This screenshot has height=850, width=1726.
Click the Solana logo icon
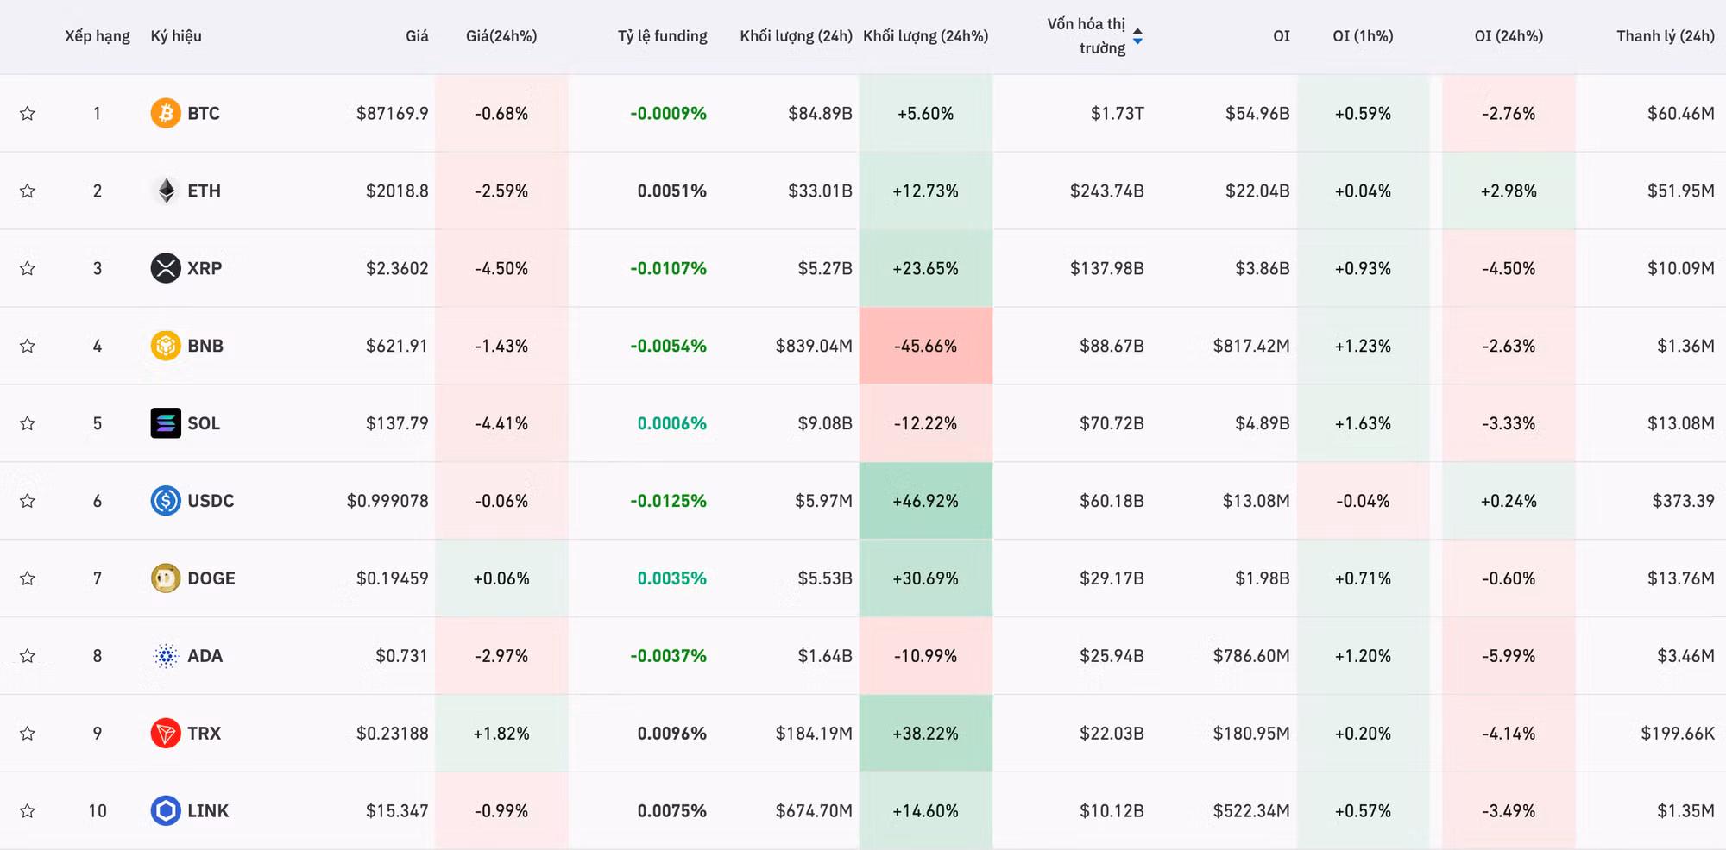click(166, 423)
